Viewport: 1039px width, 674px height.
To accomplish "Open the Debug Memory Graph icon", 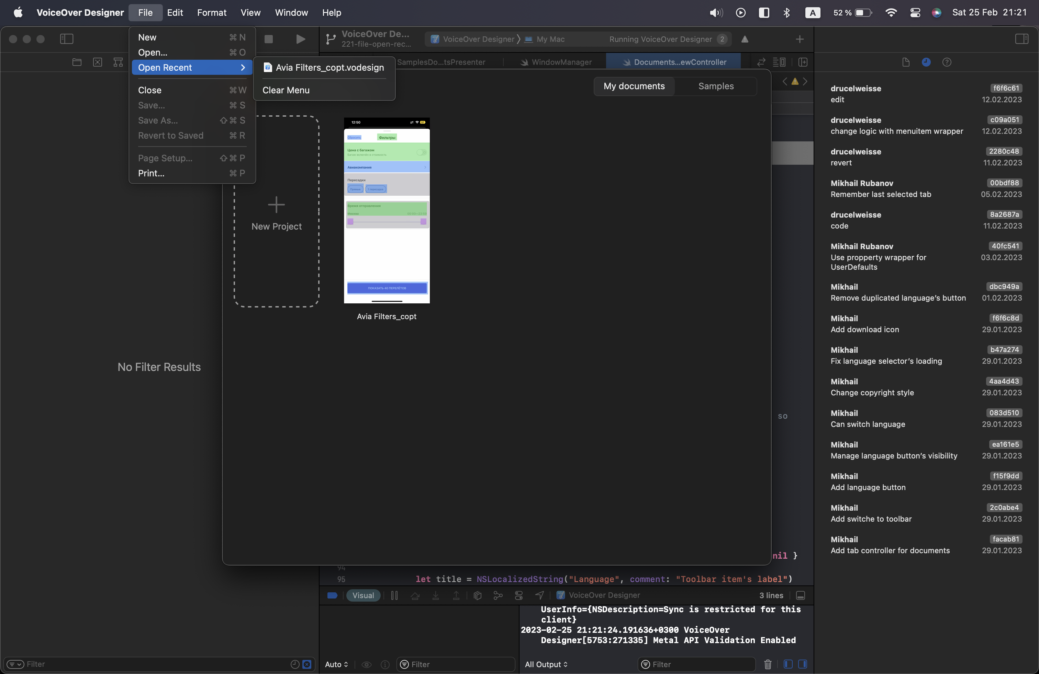I will (x=498, y=595).
